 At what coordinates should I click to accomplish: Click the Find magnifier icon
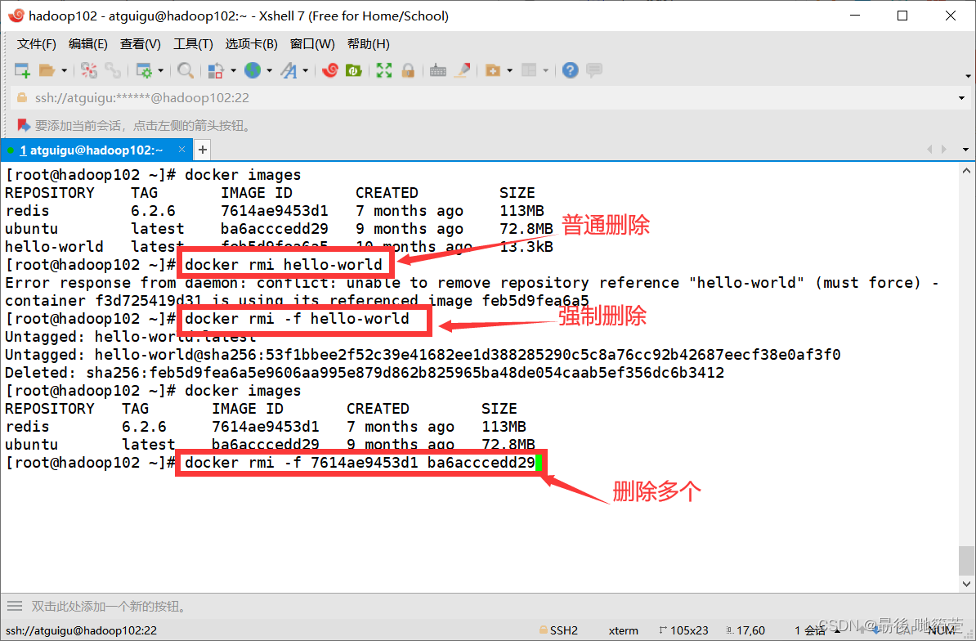coord(185,70)
